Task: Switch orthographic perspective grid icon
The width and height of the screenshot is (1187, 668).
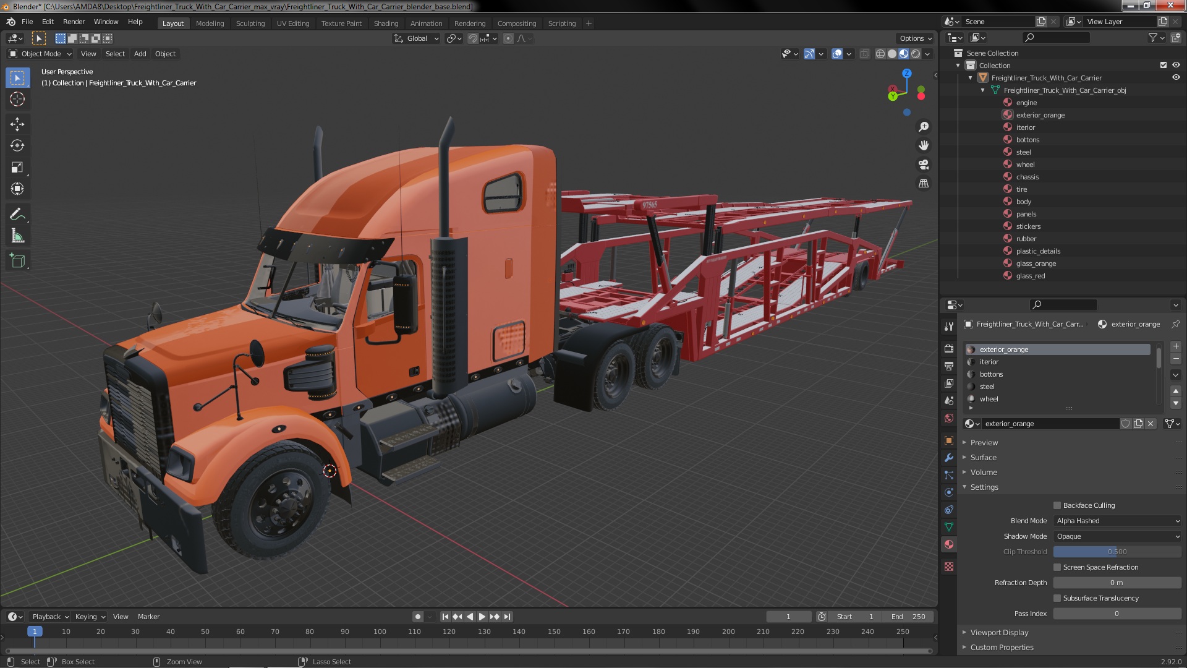Action: click(924, 184)
